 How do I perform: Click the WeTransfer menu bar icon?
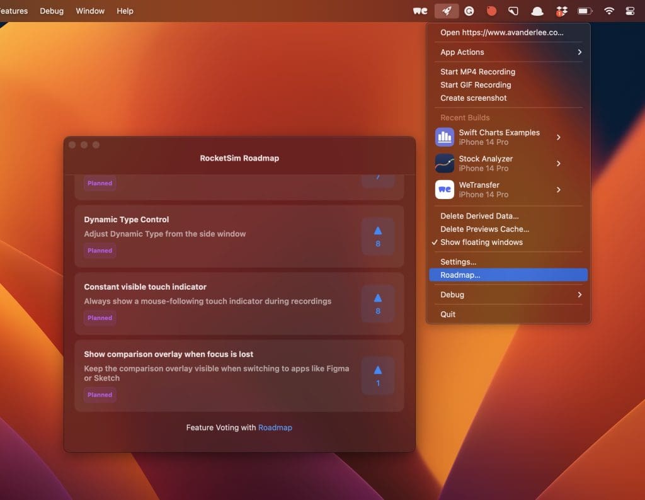(x=420, y=11)
